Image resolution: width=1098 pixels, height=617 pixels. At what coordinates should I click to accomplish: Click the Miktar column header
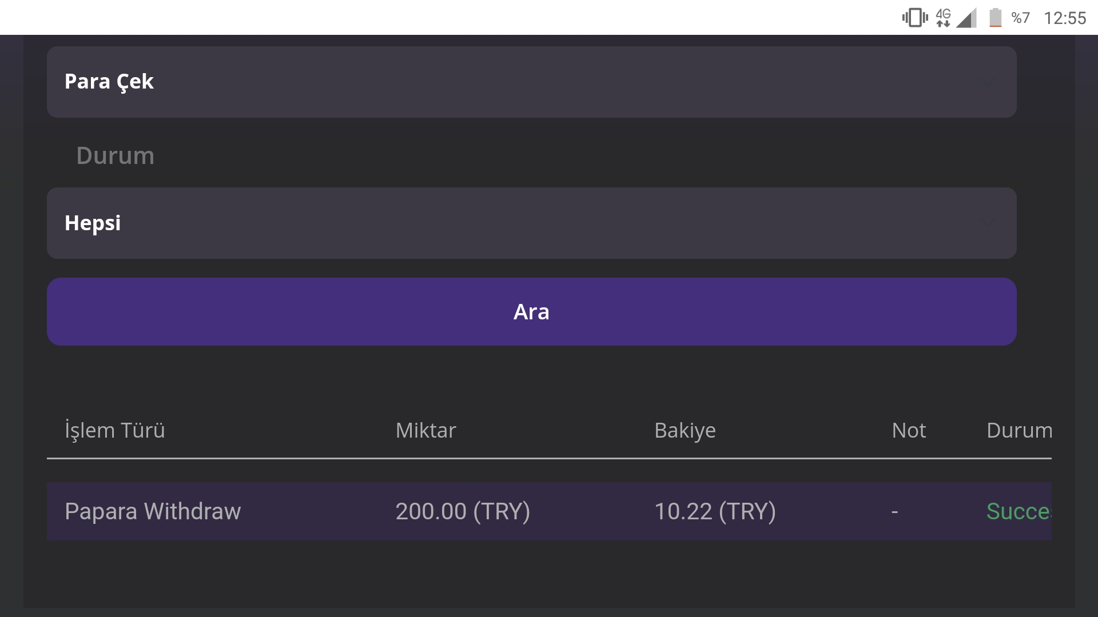click(426, 430)
